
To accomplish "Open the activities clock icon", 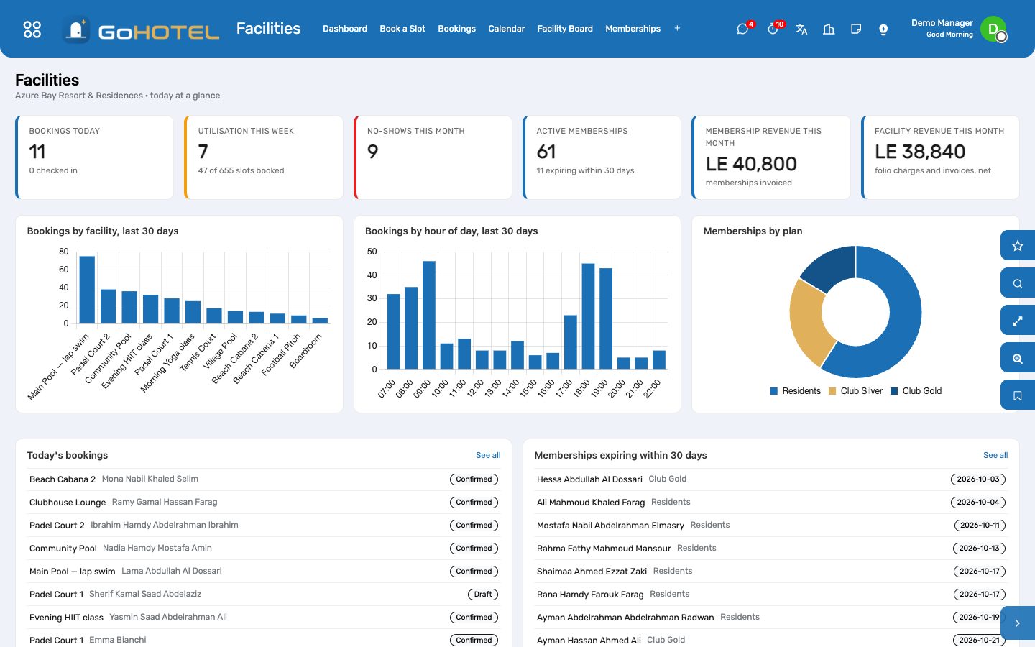I will [x=773, y=29].
